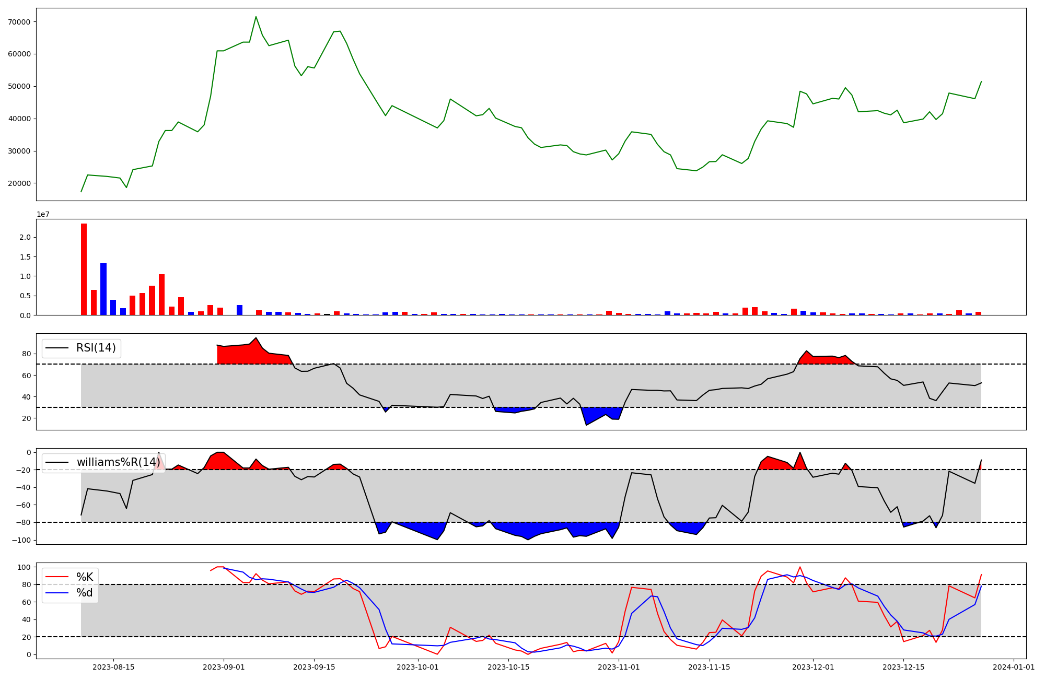The width and height of the screenshot is (1045, 679).
Task: Click the 2023-09-01 x-axis date label
Action: pyautogui.click(x=224, y=667)
